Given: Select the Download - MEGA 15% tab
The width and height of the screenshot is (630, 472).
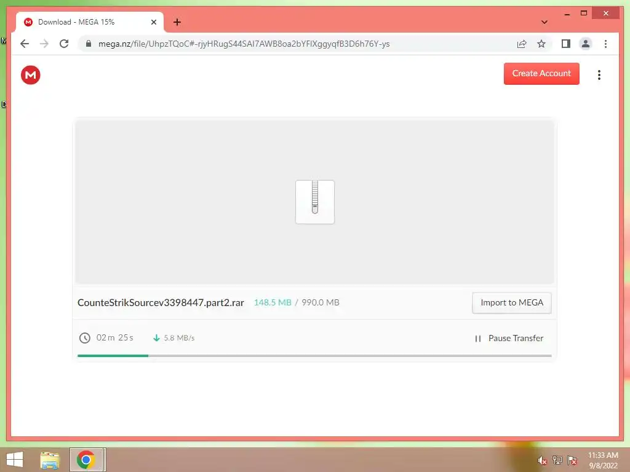Looking at the screenshot, I should click(89, 22).
